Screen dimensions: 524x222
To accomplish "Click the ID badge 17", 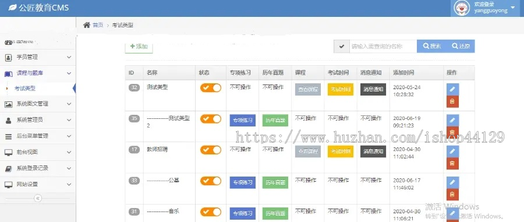I will coord(134,149).
